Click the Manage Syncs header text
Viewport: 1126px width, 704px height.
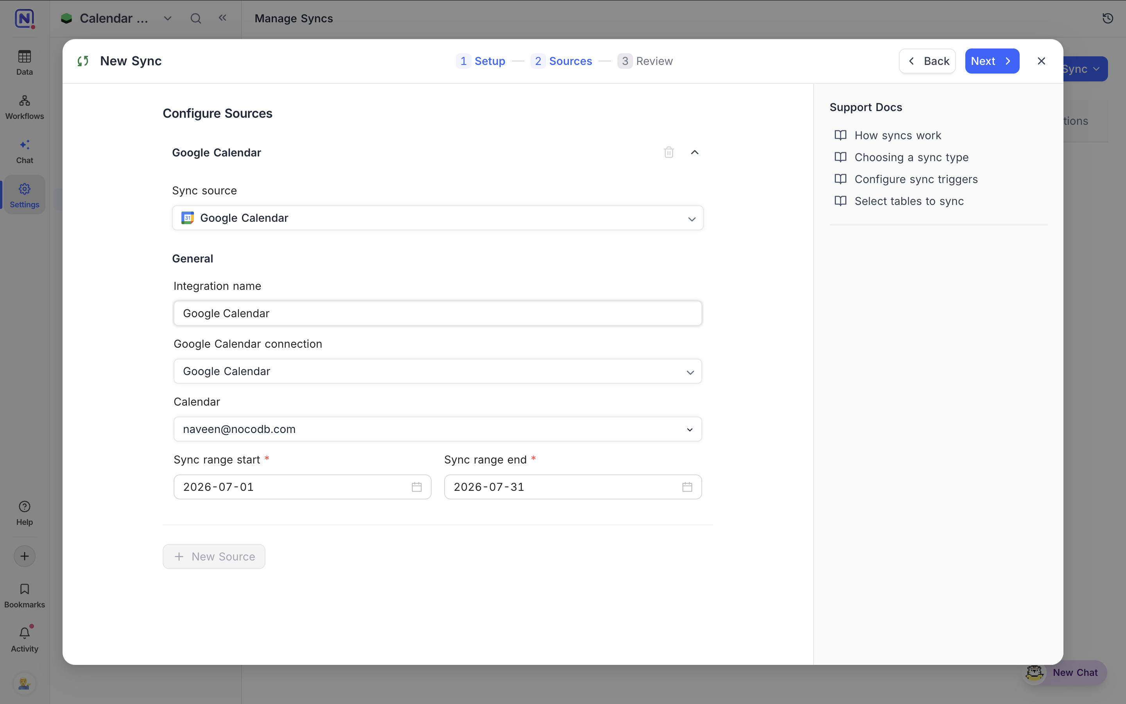294,19
